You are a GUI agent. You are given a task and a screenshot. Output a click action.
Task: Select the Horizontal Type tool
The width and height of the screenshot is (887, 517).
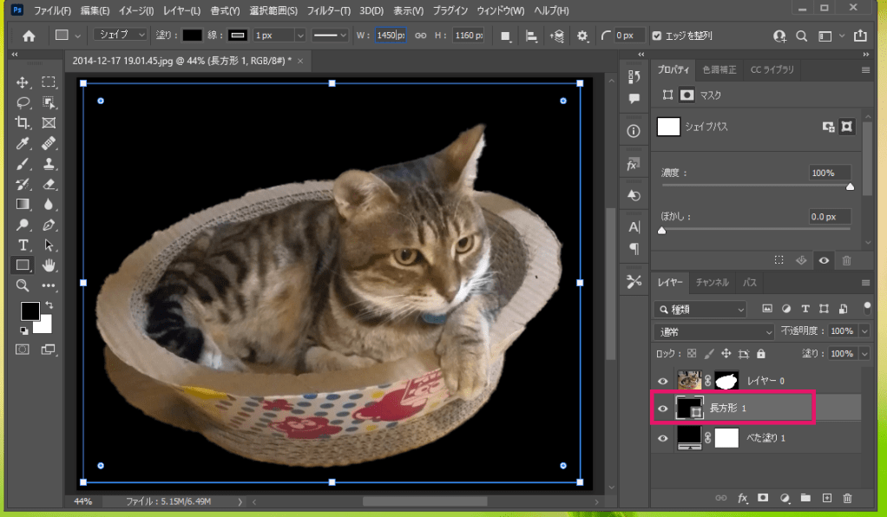coord(23,245)
